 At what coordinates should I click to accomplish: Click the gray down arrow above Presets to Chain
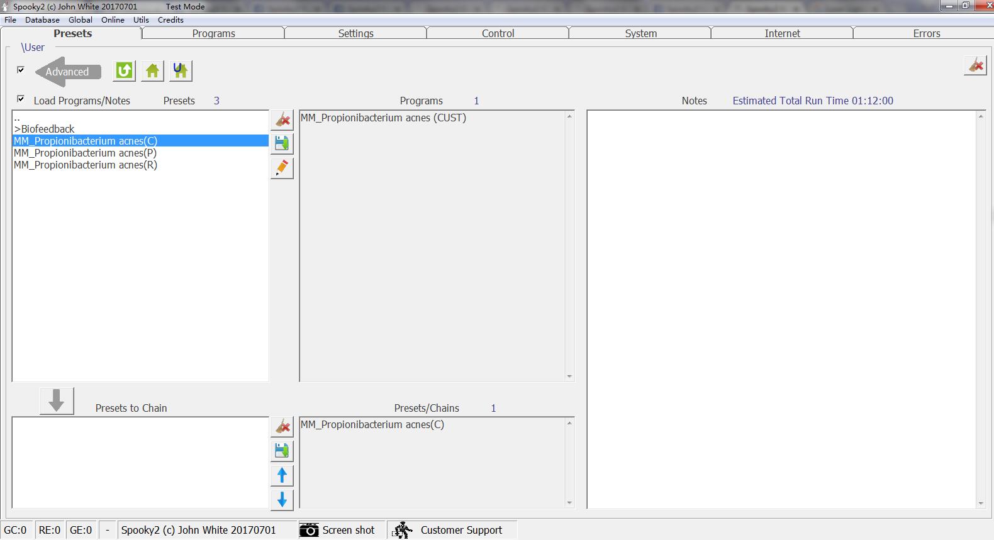point(57,400)
